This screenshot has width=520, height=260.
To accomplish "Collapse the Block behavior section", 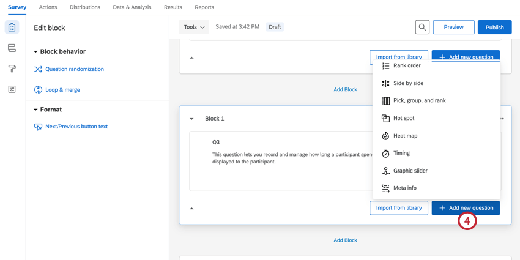I will point(35,52).
